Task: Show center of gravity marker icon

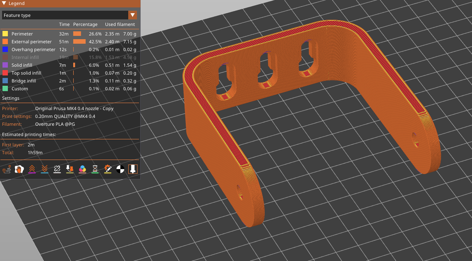Action: coord(120,169)
